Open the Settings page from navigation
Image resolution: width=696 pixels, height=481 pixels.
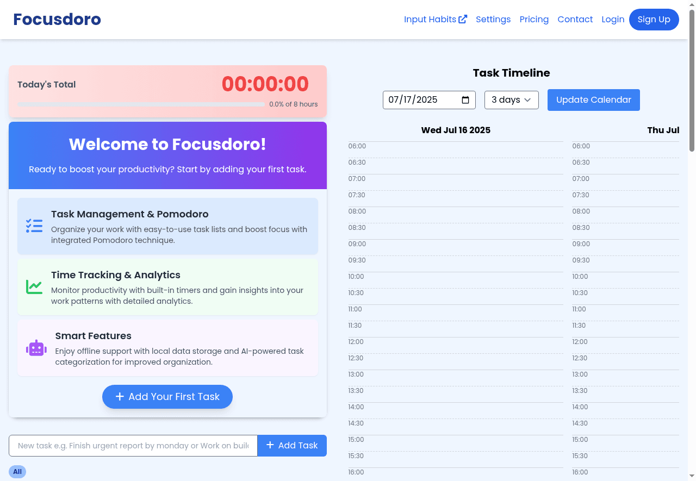click(x=493, y=20)
